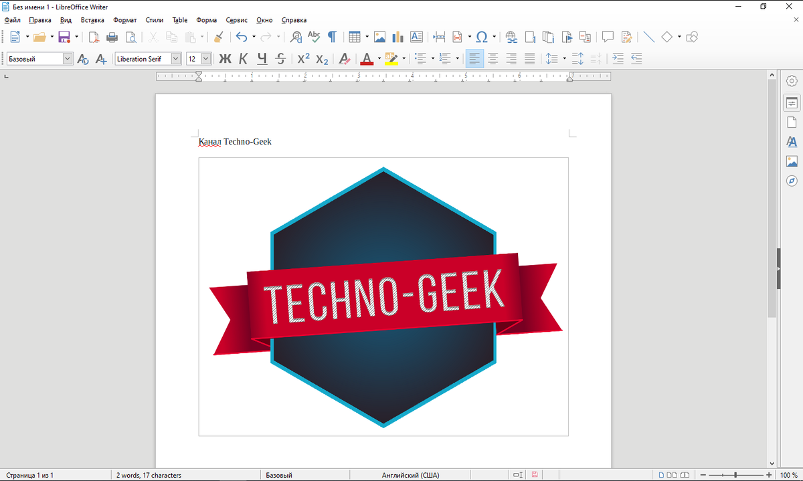Open the Styles sidebar panel icon
Viewport: 803px width, 481px height.
pos(792,142)
